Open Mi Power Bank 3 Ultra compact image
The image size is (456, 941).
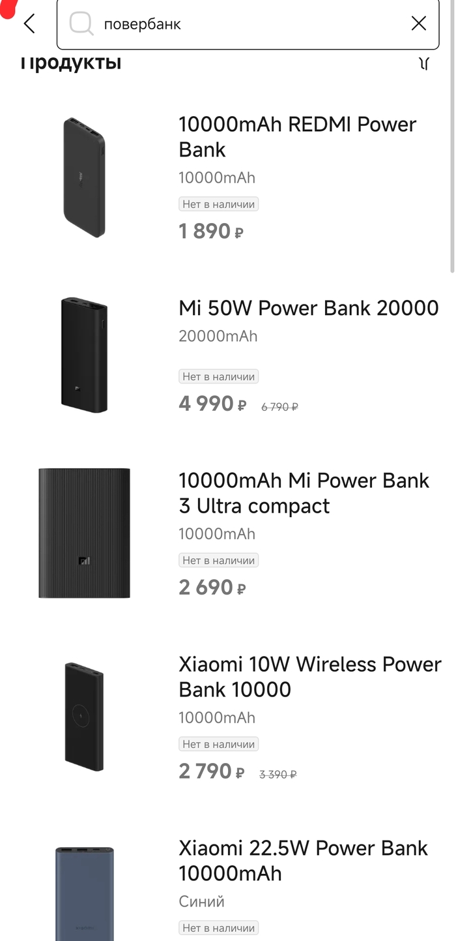(x=84, y=533)
